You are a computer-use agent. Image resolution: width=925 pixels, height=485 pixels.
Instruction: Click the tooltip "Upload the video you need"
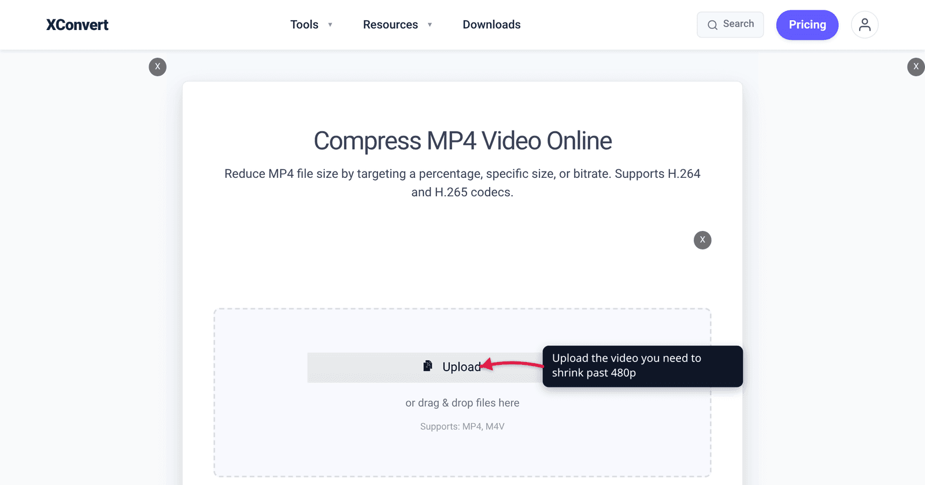tap(643, 366)
